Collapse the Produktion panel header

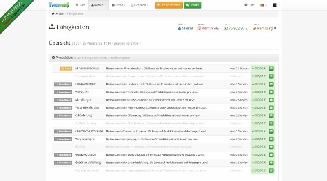point(65,58)
